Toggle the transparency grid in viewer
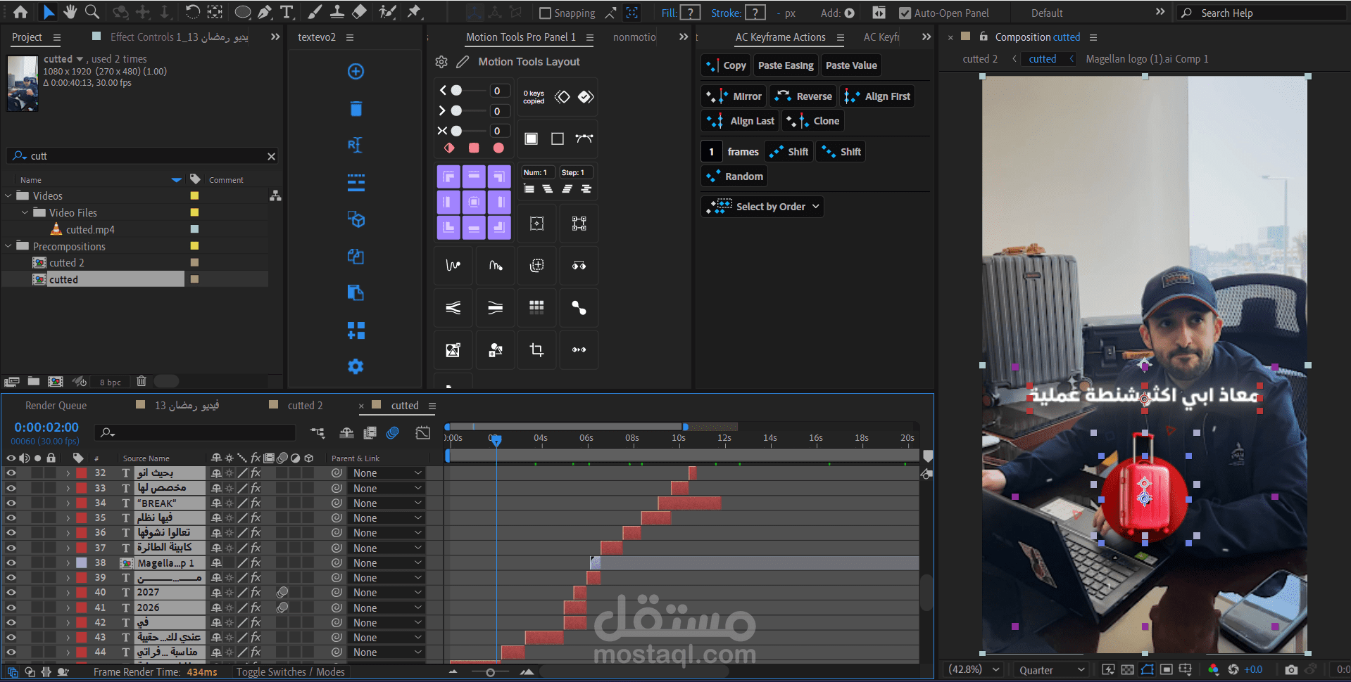Image resolution: width=1351 pixels, height=682 pixels. click(1127, 669)
